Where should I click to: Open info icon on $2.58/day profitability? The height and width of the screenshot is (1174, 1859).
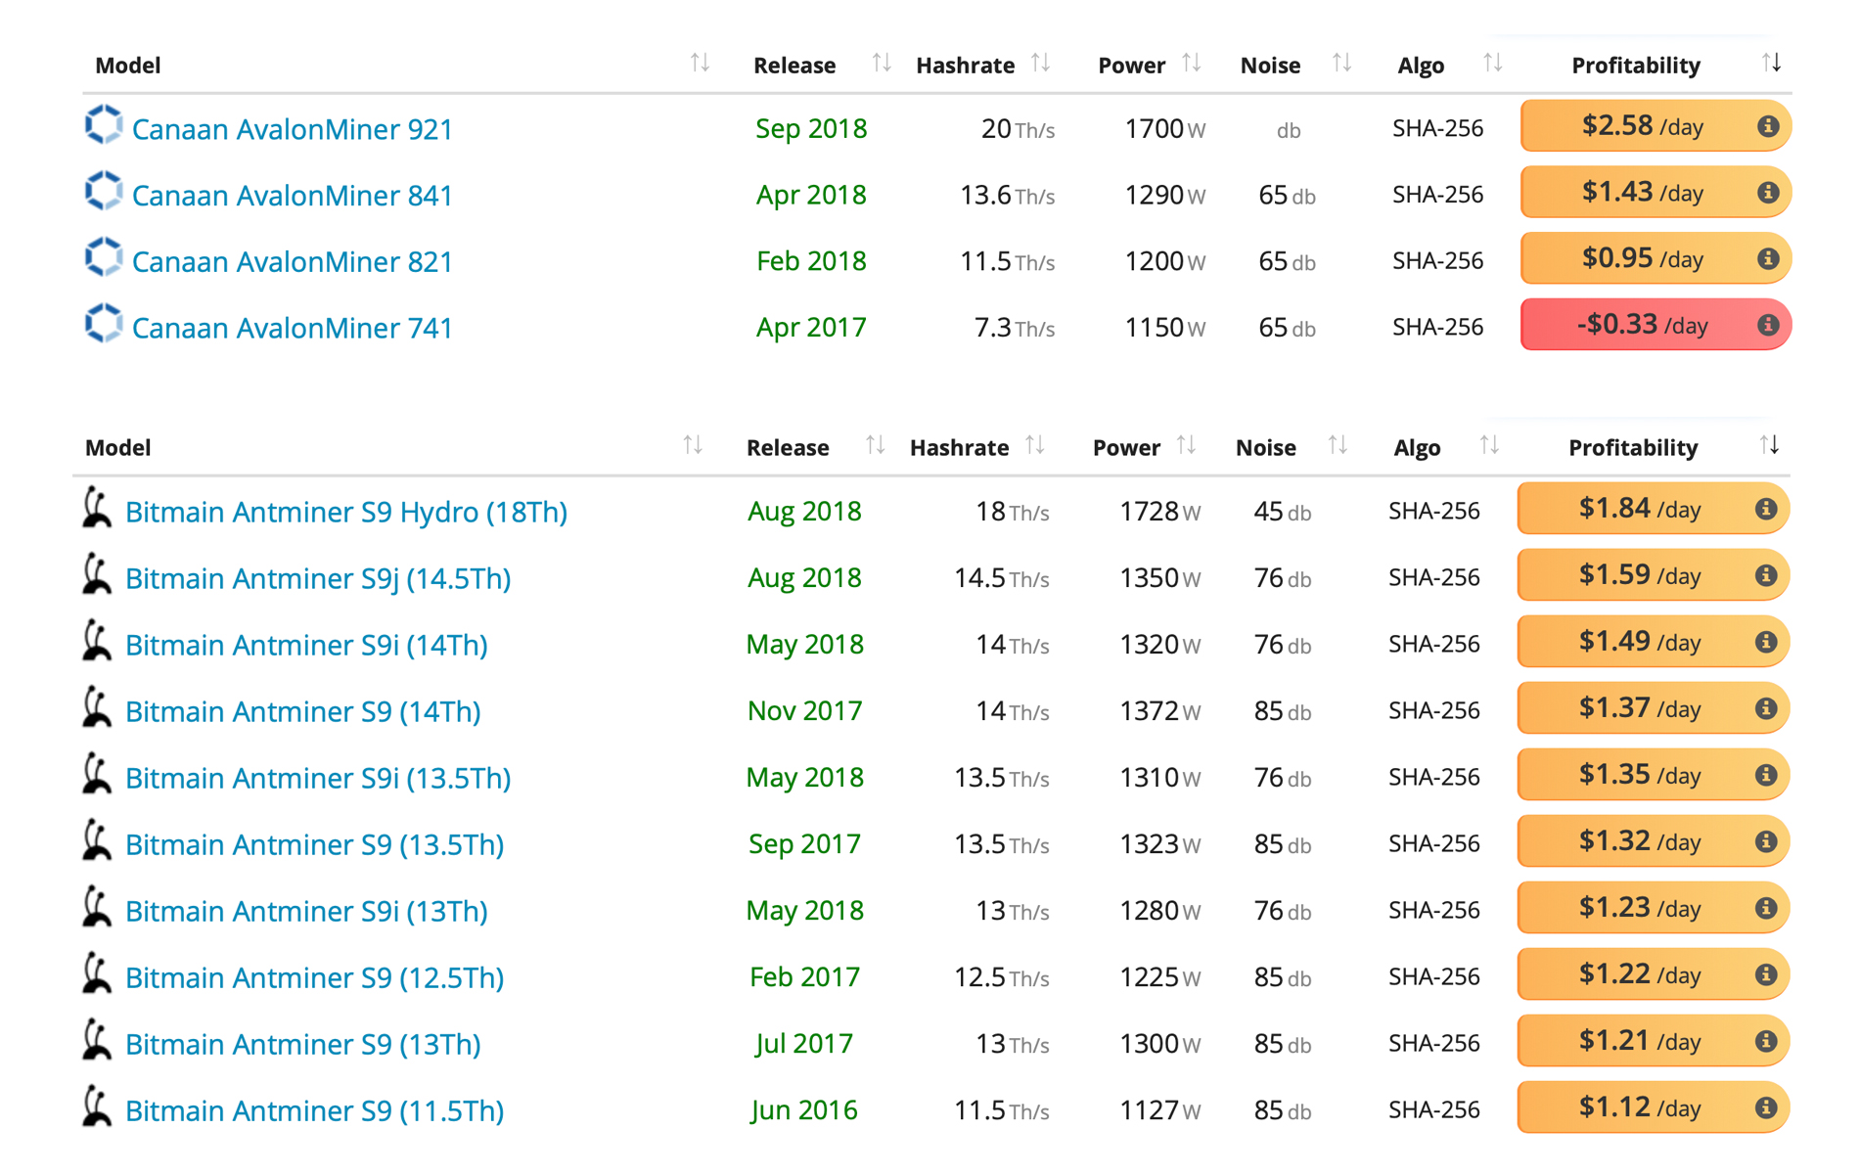[x=1767, y=126]
